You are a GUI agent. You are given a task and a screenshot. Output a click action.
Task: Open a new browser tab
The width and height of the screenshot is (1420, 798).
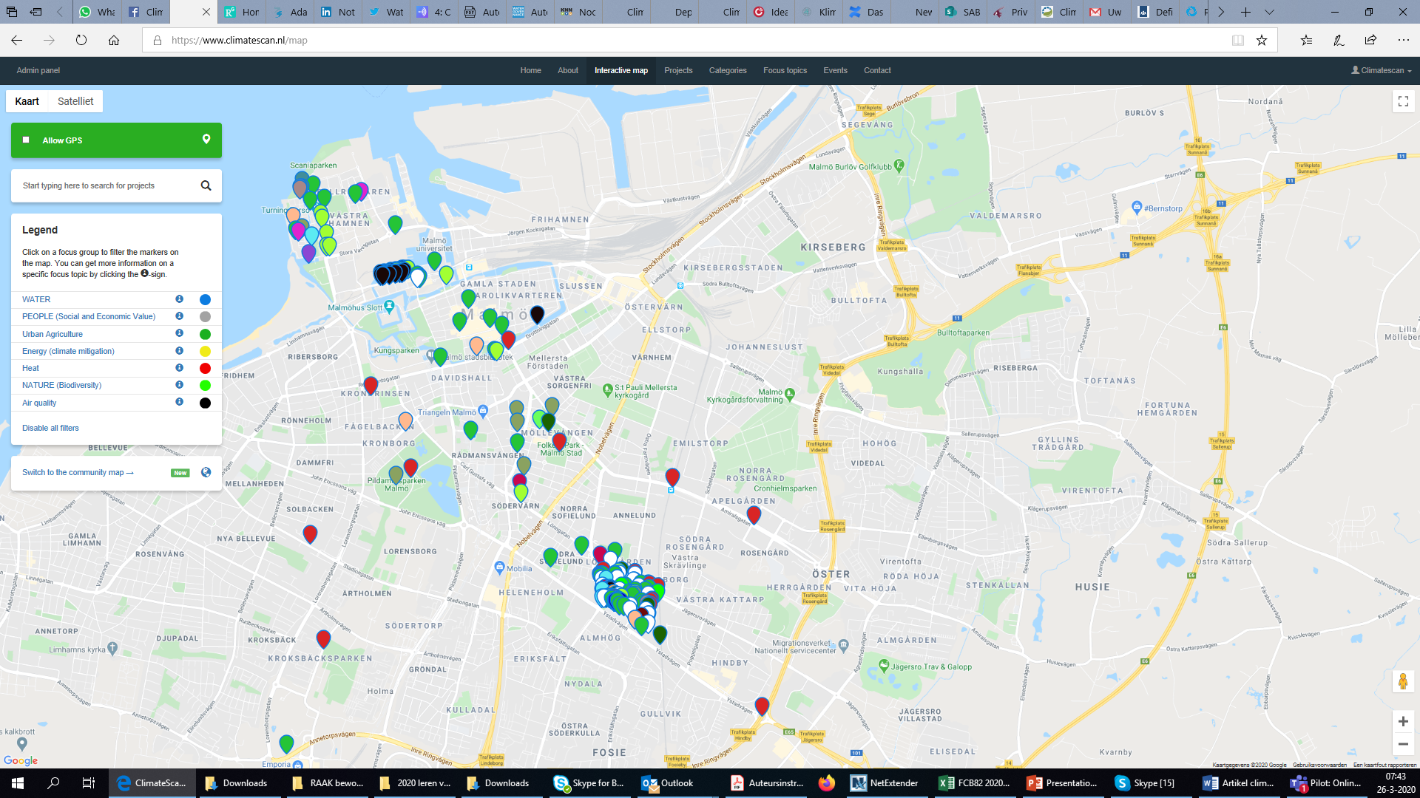click(x=1245, y=12)
